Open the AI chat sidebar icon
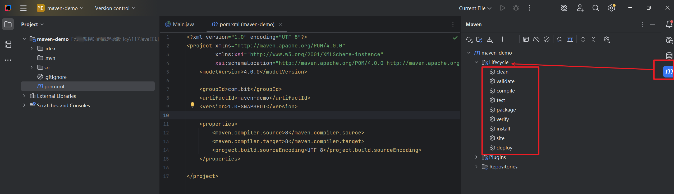The image size is (674, 194). pyautogui.click(x=669, y=40)
